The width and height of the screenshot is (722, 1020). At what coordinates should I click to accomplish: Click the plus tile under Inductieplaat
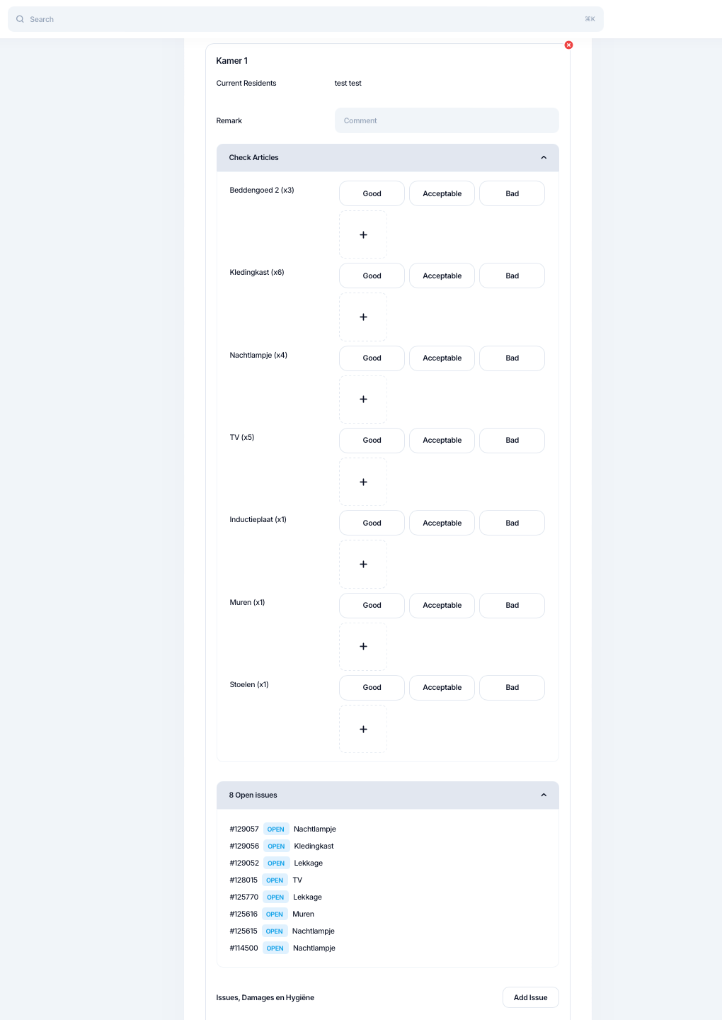point(363,564)
